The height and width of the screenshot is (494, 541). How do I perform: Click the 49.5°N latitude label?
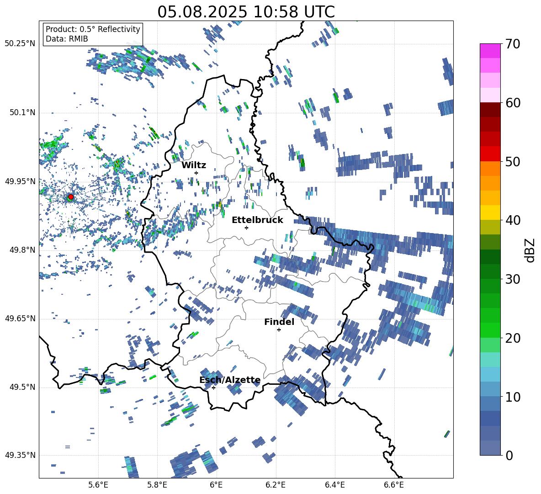[x=22, y=387]
